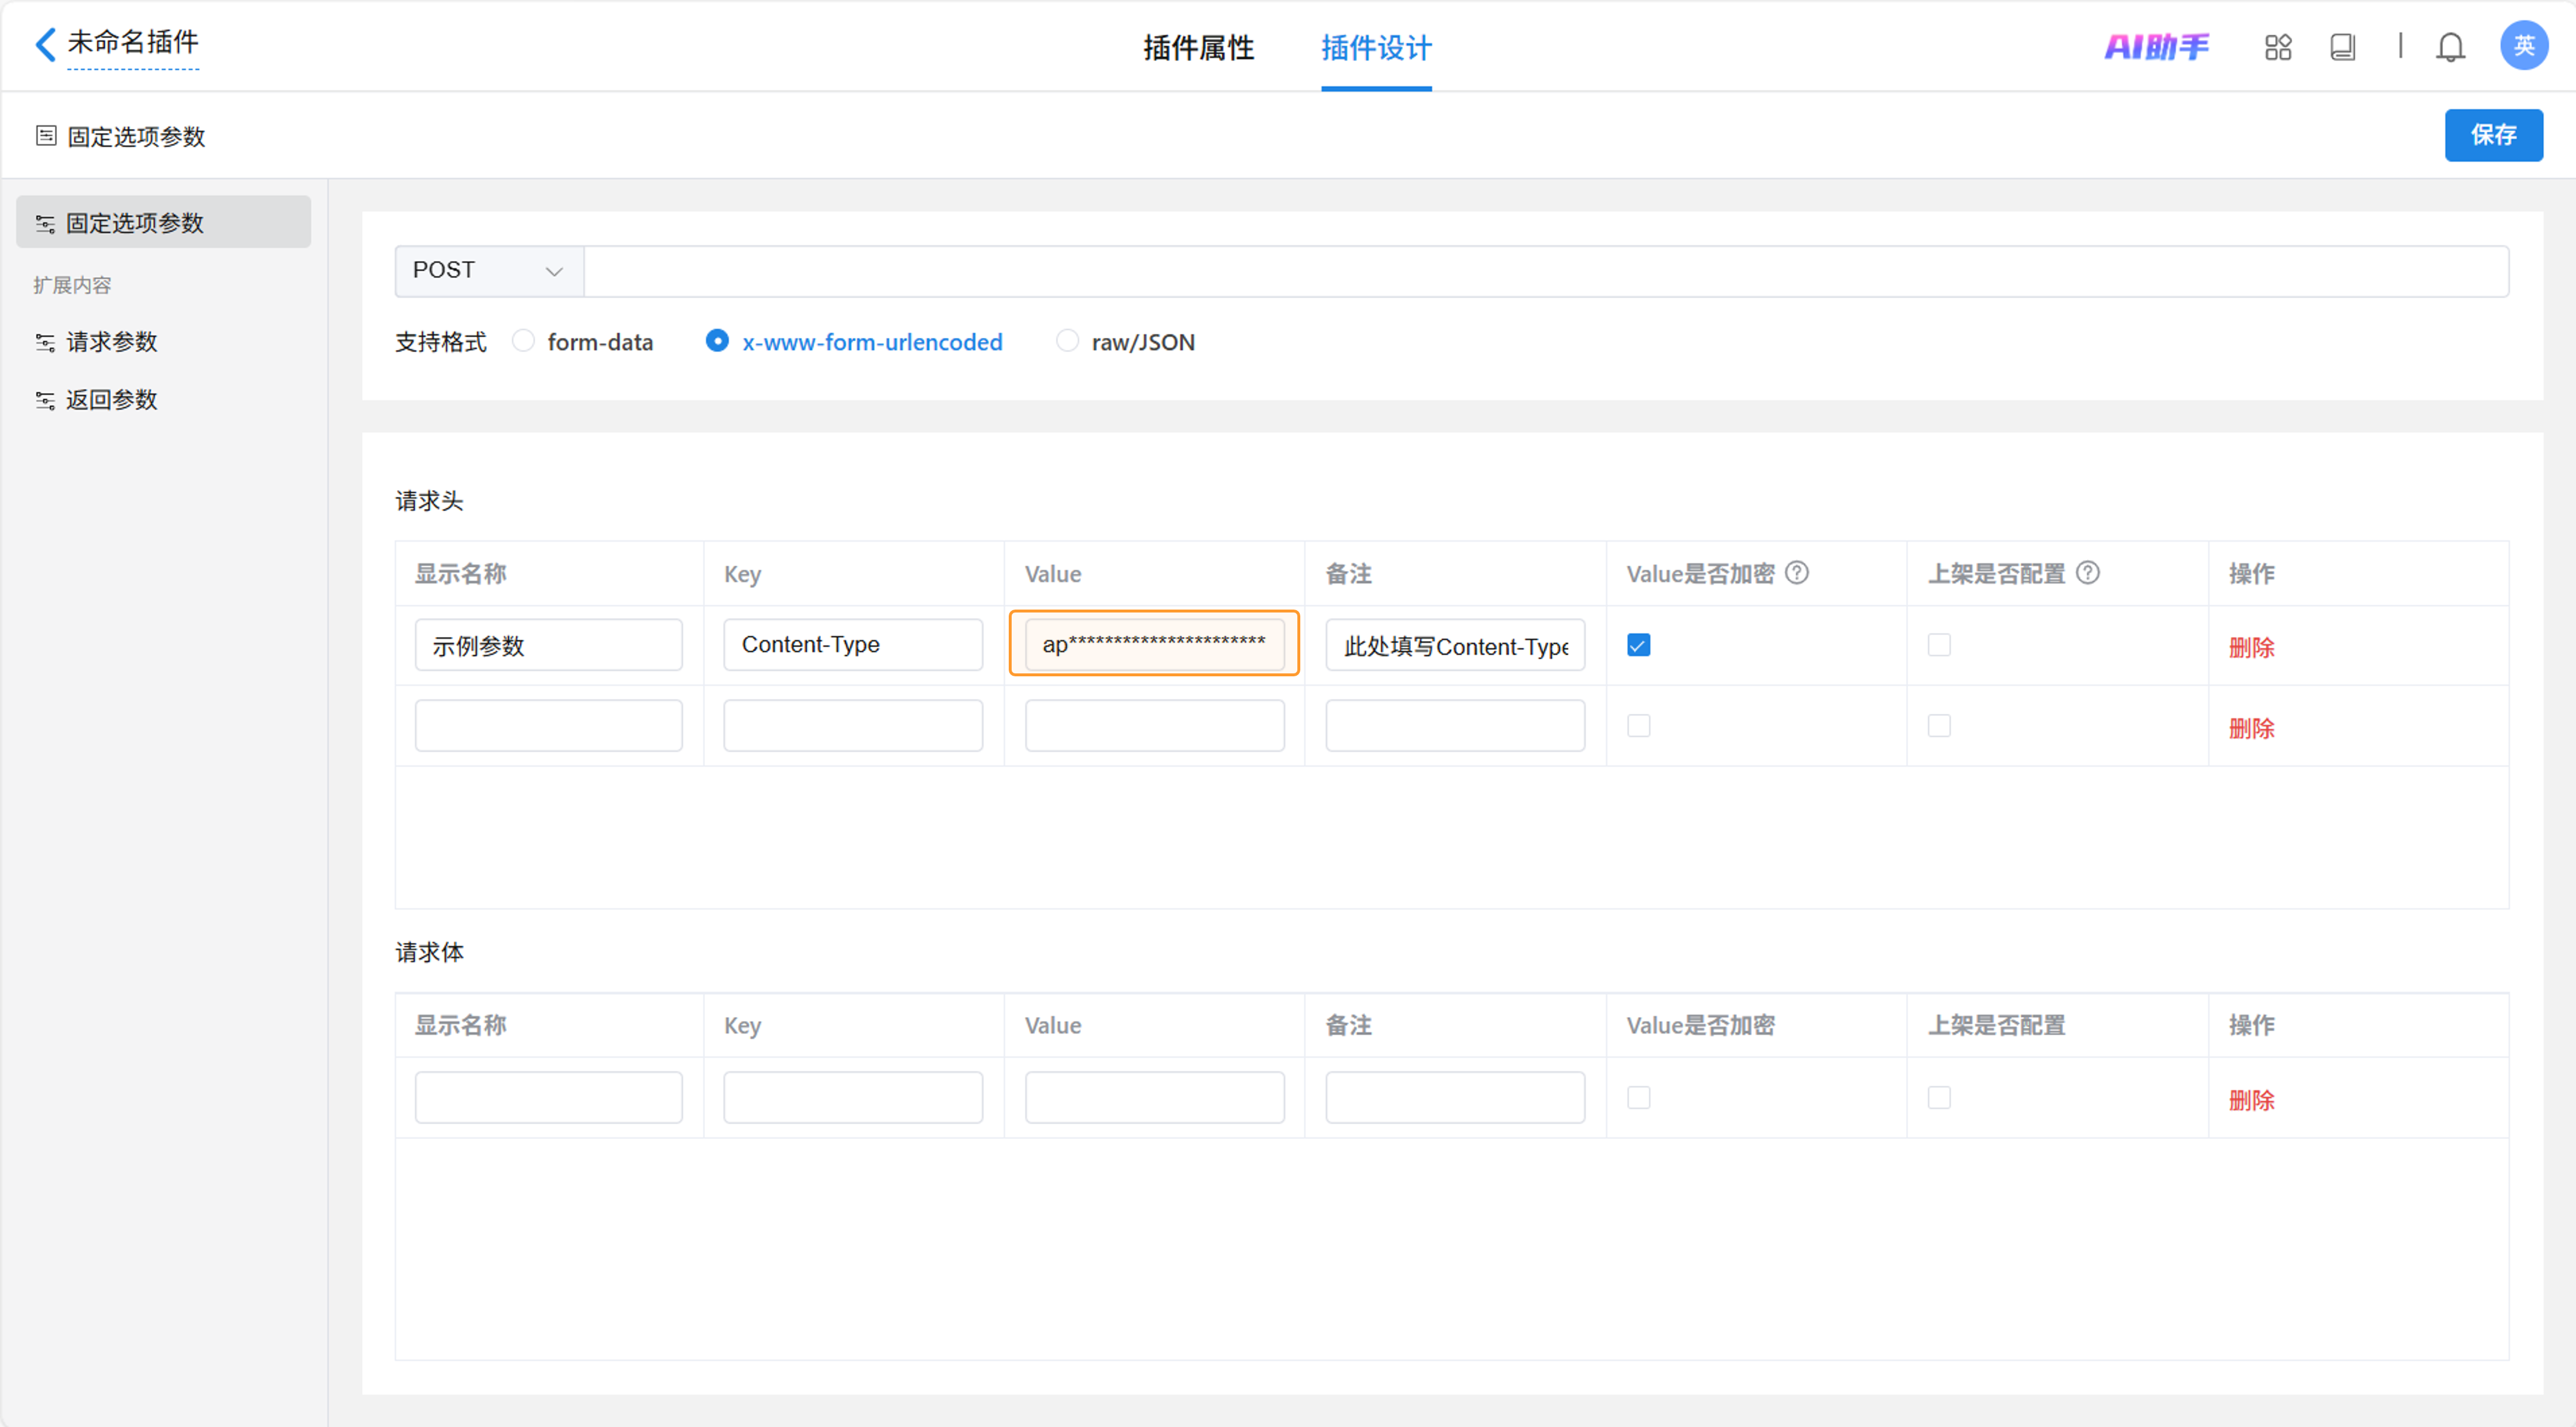Open 返回参数 in the sidebar
The image size is (2576, 1427).
pyautogui.click(x=111, y=400)
